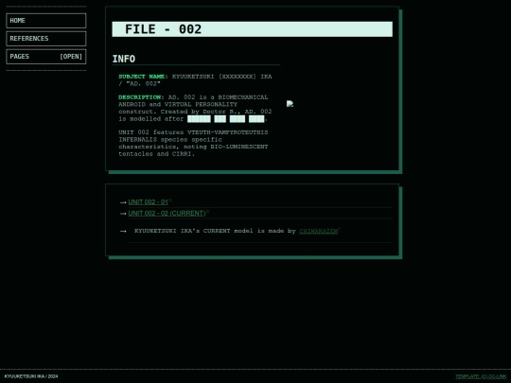Click the DESCRIPTION label
This screenshot has width=511, height=383.
click(x=139, y=97)
